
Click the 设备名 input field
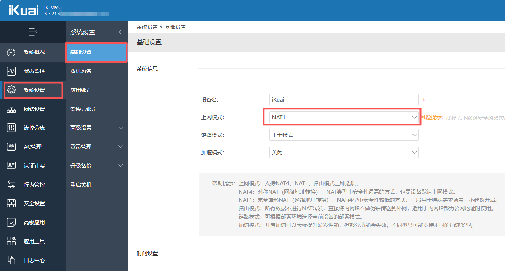pyautogui.click(x=343, y=100)
